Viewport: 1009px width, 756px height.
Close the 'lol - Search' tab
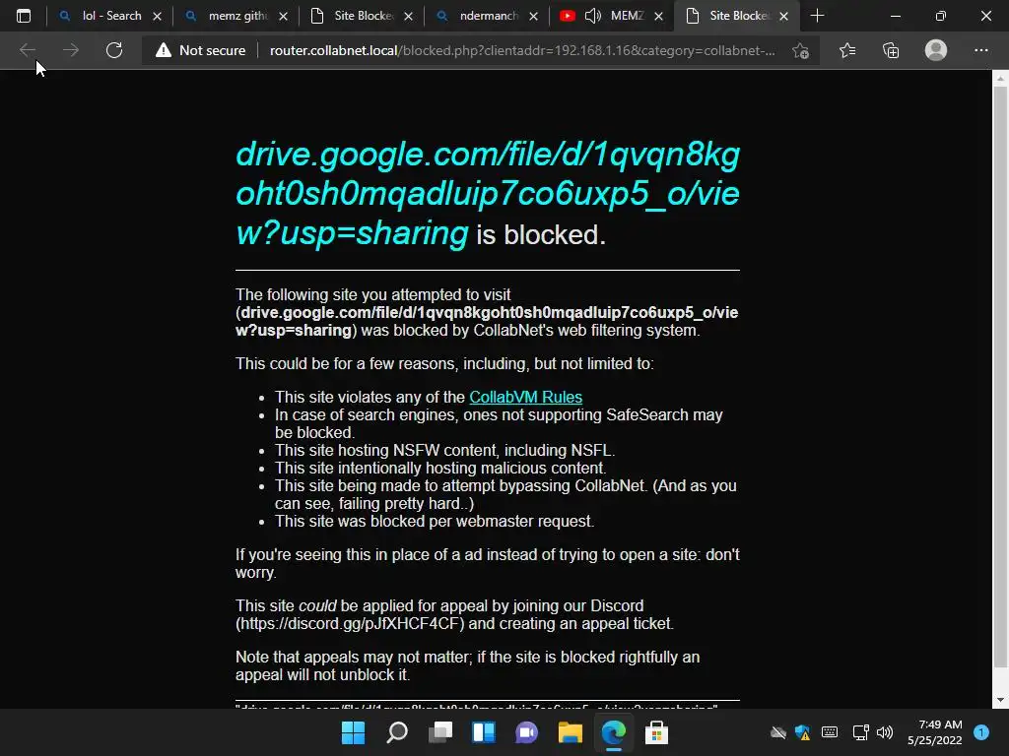pyautogui.click(x=157, y=16)
